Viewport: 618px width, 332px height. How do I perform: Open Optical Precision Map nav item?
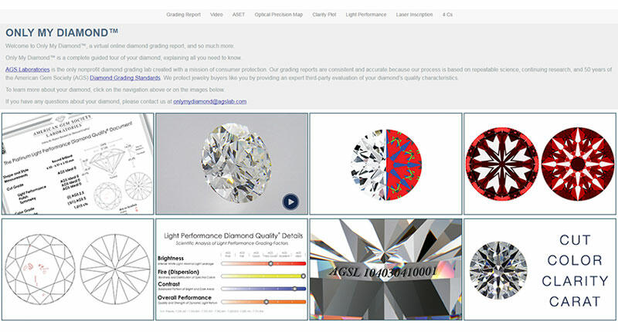coord(284,15)
